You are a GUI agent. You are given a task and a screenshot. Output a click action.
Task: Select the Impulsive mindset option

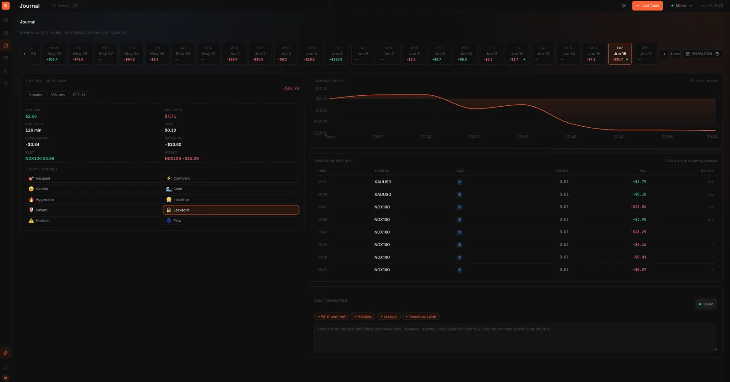[x=231, y=200]
